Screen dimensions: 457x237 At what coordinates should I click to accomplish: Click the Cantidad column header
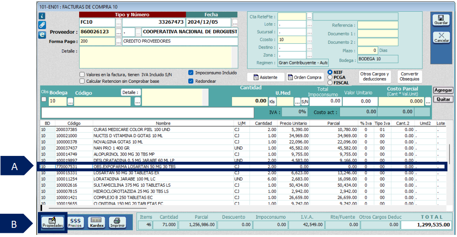pos(263,123)
